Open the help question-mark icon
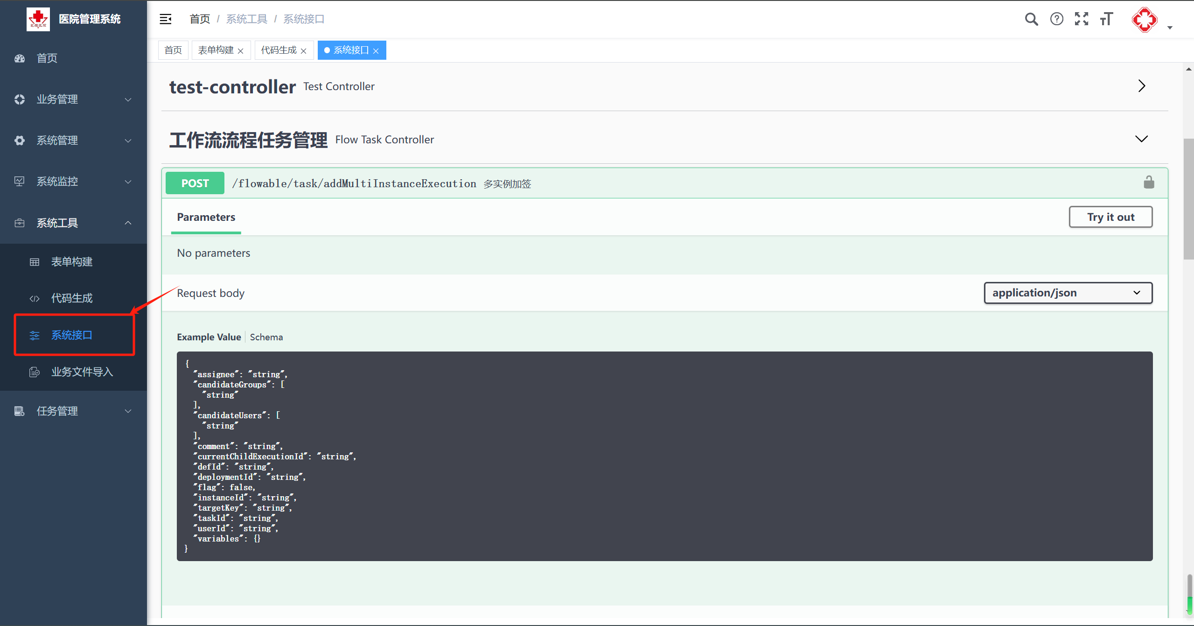 pos(1056,19)
